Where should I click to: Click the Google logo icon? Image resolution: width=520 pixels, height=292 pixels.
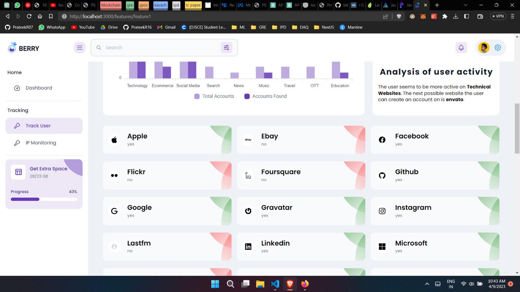[x=114, y=211]
